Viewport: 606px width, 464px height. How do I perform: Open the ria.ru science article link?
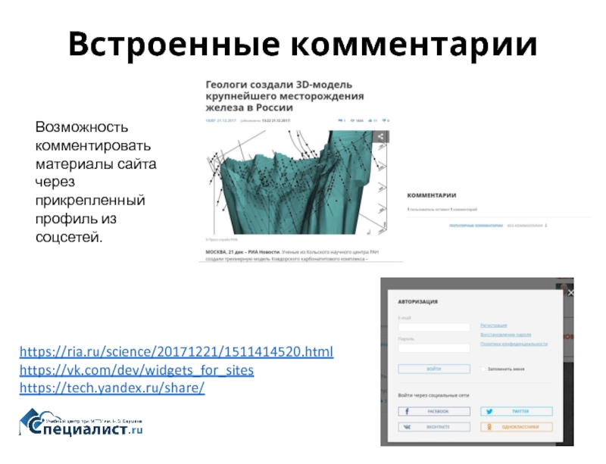coord(176,352)
